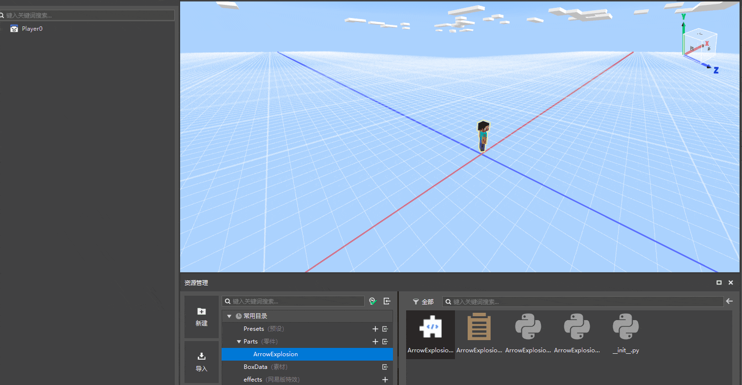This screenshot has height=385, width=742.
Task: Collapse the Parts (零件) folder
Action: click(x=239, y=342)
